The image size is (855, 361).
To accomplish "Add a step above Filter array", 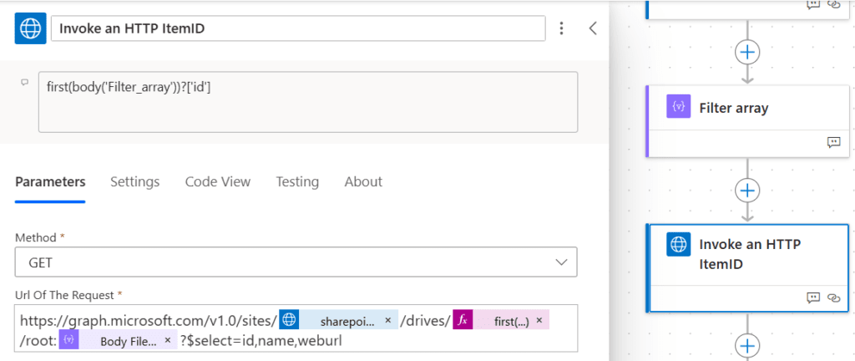I will click(x=747, y=52).
